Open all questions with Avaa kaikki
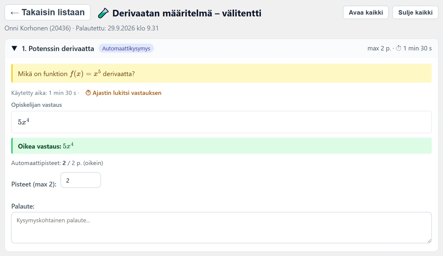This screenshot has height=256, width=443. click(x=366, y=13)
